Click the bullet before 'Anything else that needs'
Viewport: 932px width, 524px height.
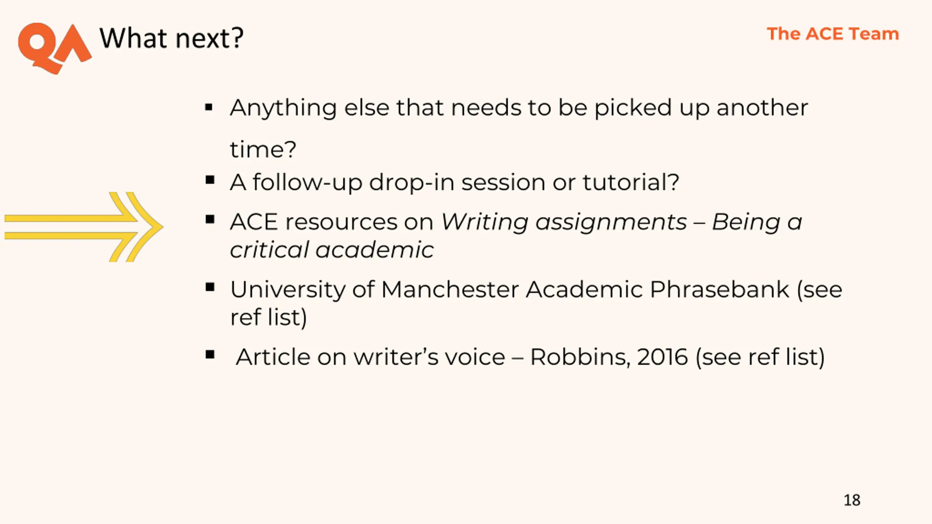point(209,107)
